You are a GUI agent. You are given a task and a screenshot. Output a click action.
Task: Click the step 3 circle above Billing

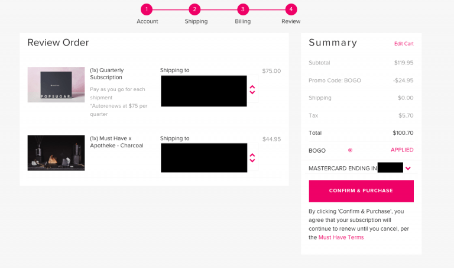[x=242, y=9]
